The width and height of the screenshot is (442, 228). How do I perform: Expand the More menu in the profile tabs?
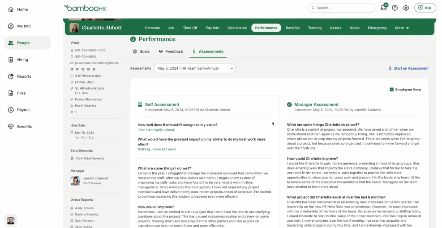[402, 28]
